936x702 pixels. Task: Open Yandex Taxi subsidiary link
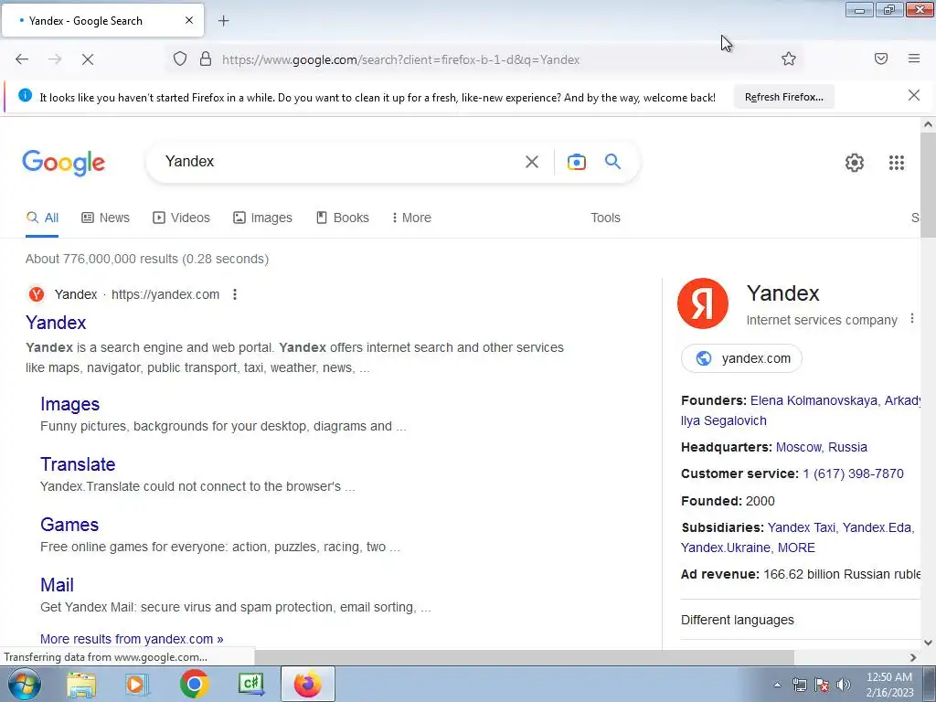[x=801, y=527]
